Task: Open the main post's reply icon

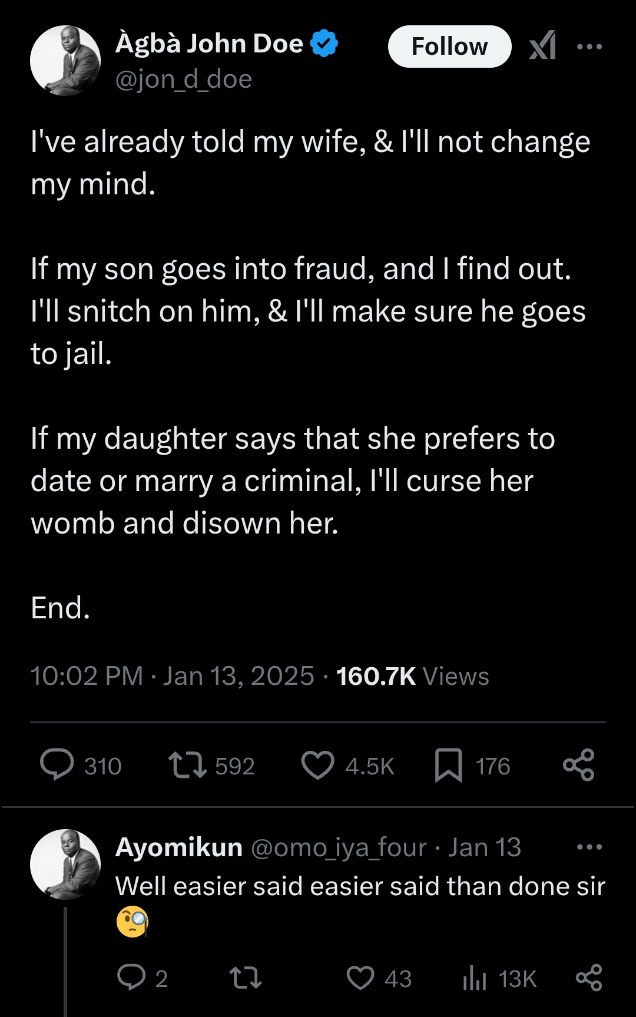Action: [x=57, y=765]
